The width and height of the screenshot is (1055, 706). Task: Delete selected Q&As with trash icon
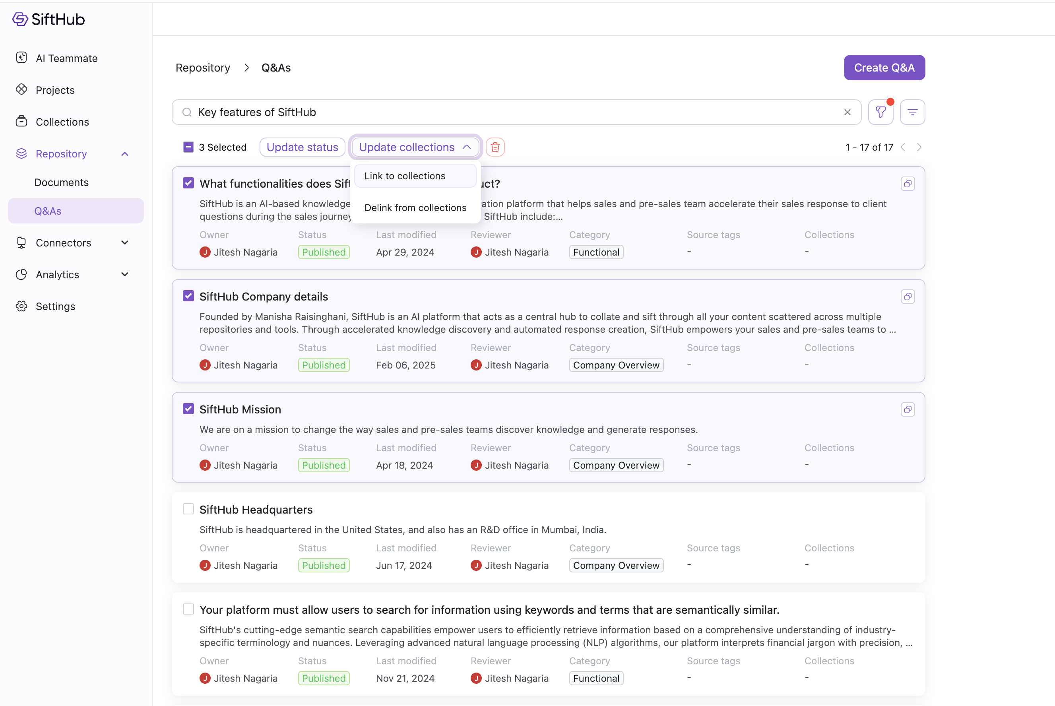coord(495,147)
